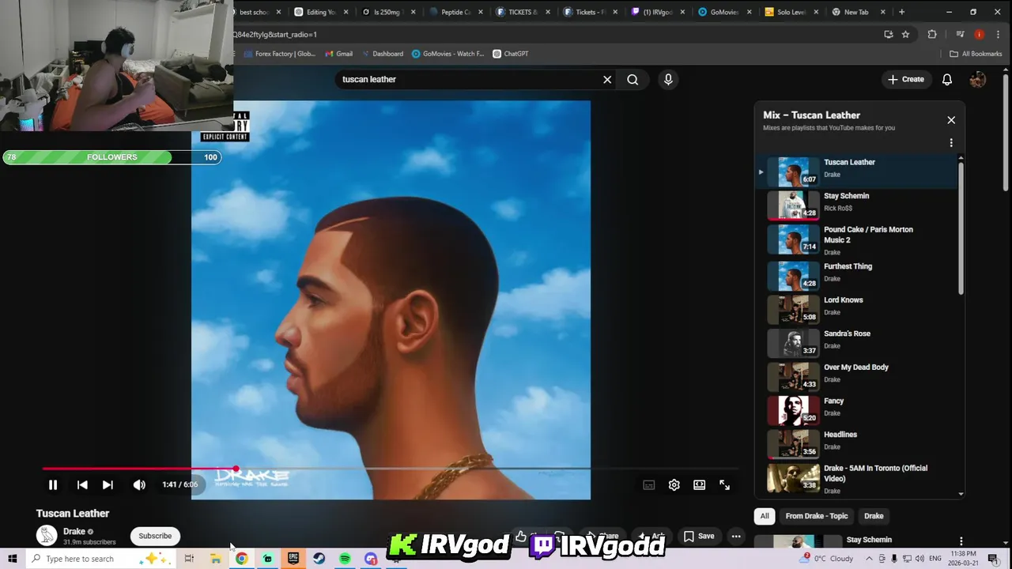Select Furthest Thing in the playlist
This screenshot has height=569, width=1012.
pos(855,275)
